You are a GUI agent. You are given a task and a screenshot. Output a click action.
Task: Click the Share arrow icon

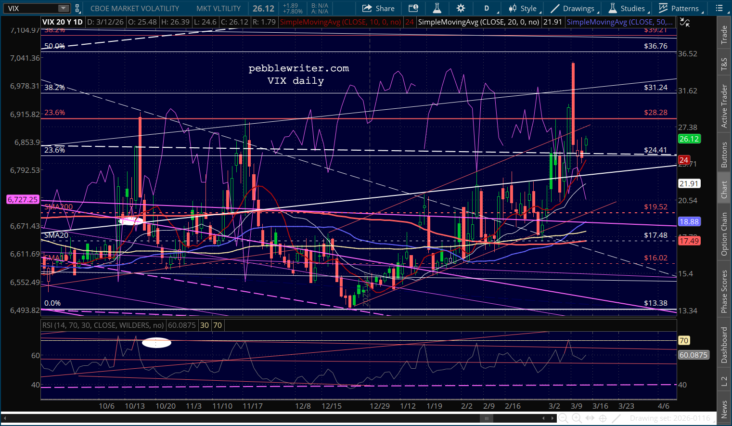click(367, 8)
